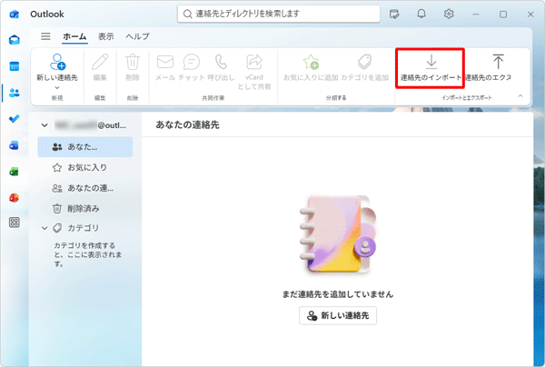Viewport: 545px width, 367px height.
Task: Click カテゴリを追加 tag icon
Action: coord(364,62)
